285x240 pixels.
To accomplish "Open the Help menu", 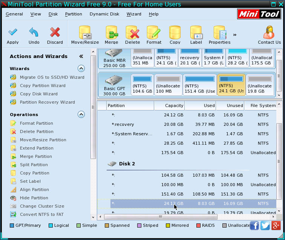I will 153,14.
